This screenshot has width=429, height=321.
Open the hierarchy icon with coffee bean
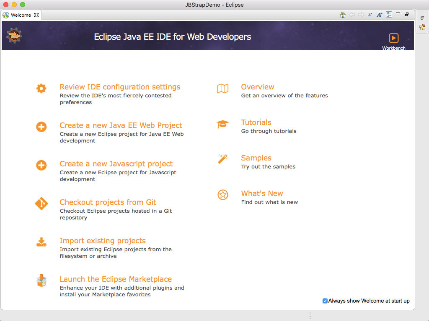tap(422, 27)
